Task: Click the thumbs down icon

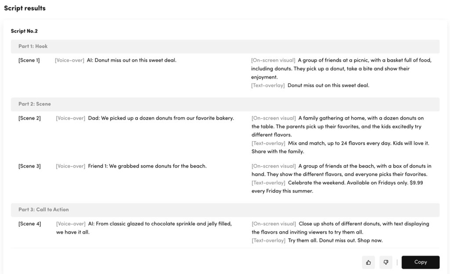Action: click(x=386, y=263)
